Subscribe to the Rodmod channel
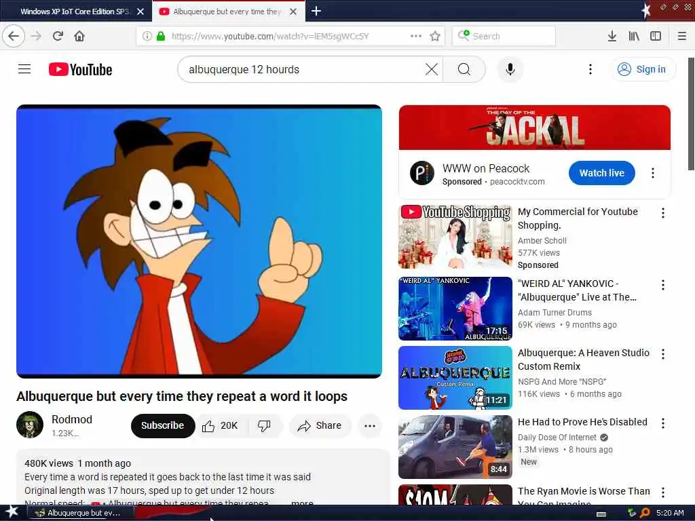The height and width of the screenshot is (521, 695). coord(163,425)
